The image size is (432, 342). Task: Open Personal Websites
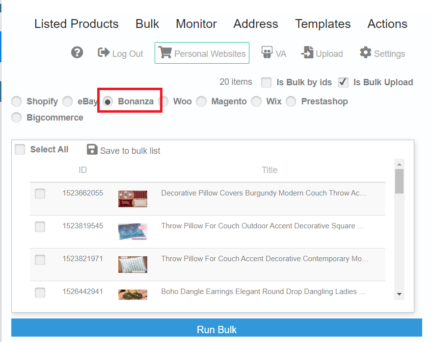click(202, 53)
